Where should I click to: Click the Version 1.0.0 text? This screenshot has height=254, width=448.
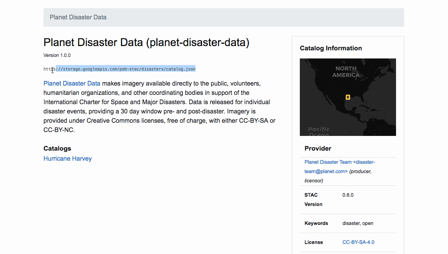57,55
